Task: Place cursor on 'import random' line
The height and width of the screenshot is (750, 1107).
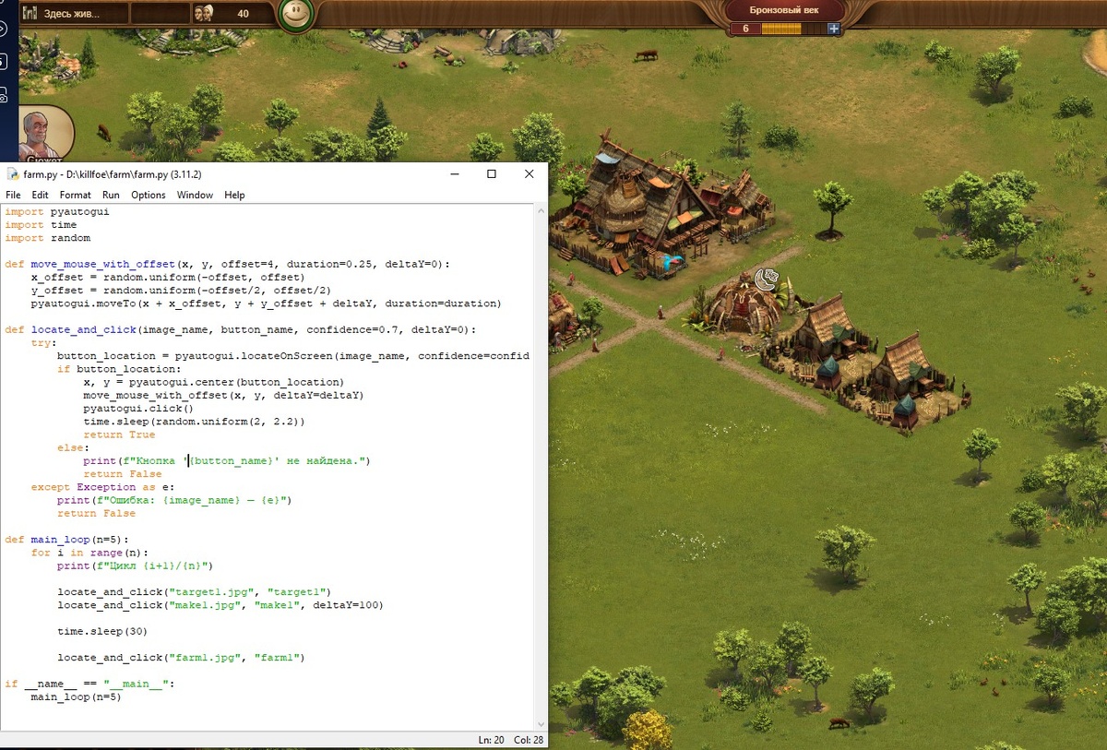Action: (x=47, y=238)
